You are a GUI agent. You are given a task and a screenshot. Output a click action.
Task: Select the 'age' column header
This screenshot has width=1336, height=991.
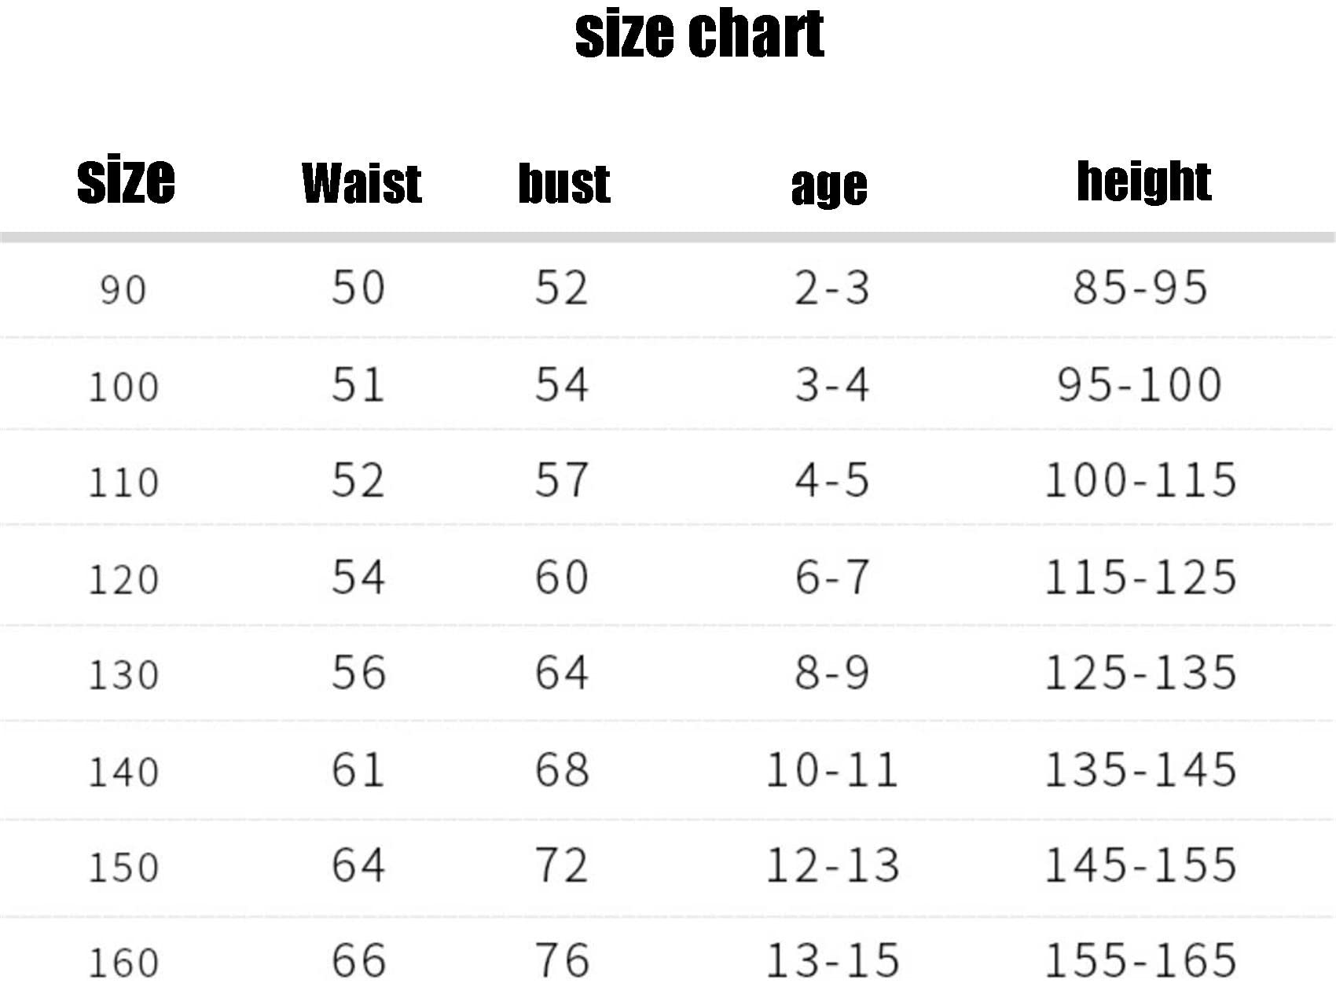click(x=829, y=187)
